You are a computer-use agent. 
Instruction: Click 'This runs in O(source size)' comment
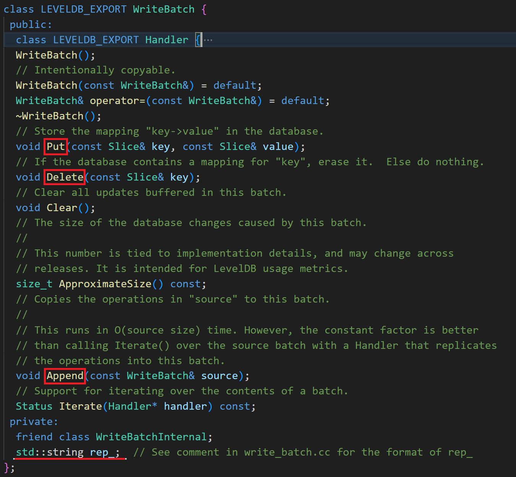(247, 330)
